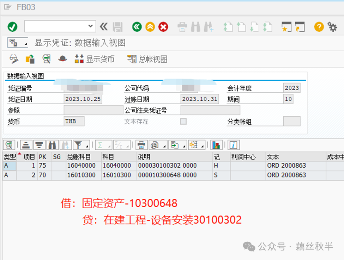The height and width of the screenshot is (260, 344).
Task: Set a filter with the funnel icon
Action: click(78, 145)
